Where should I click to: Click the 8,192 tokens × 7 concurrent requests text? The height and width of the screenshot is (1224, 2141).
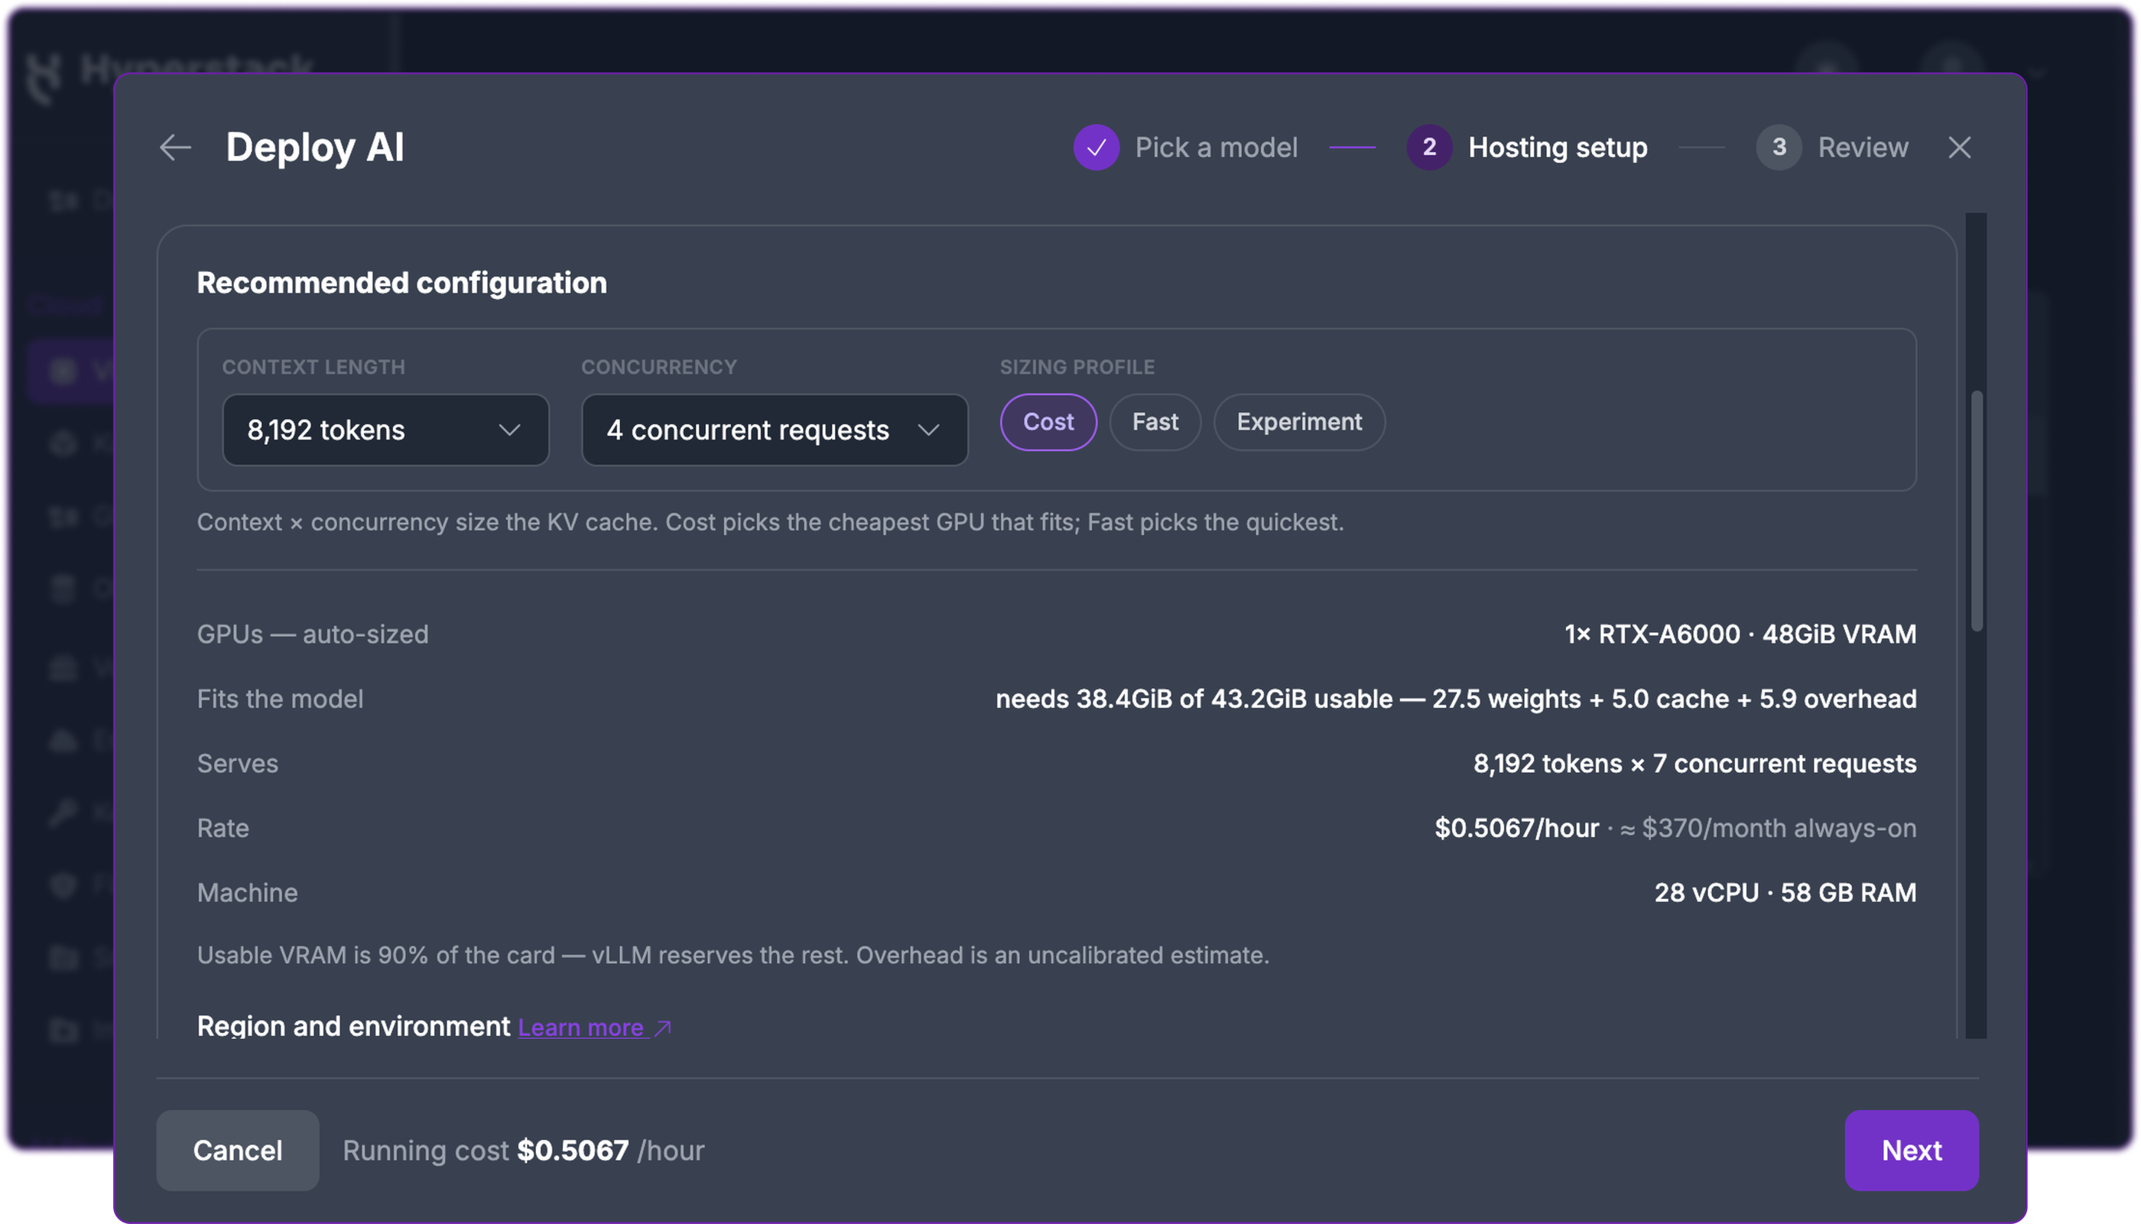(1694, 763)
